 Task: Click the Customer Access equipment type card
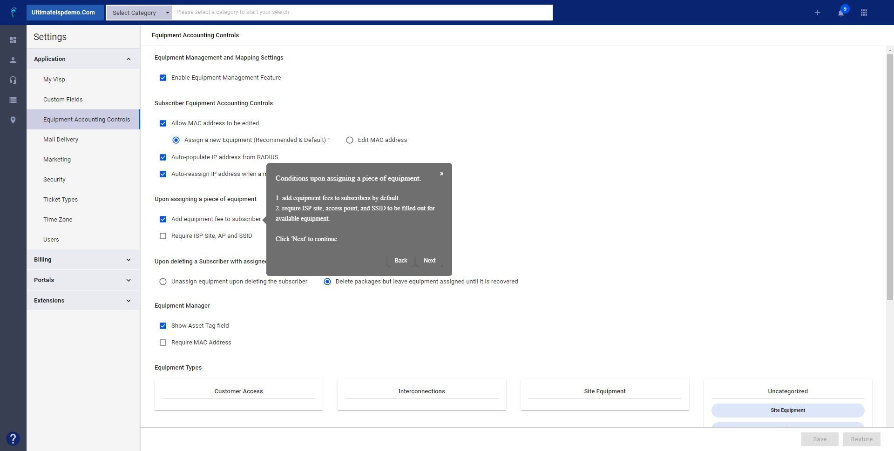point(238,395)
